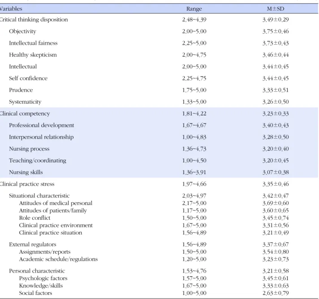Click mean value '3.31±0.56'
The height and width of the screenshot is (299, 319).
(276, 225)
